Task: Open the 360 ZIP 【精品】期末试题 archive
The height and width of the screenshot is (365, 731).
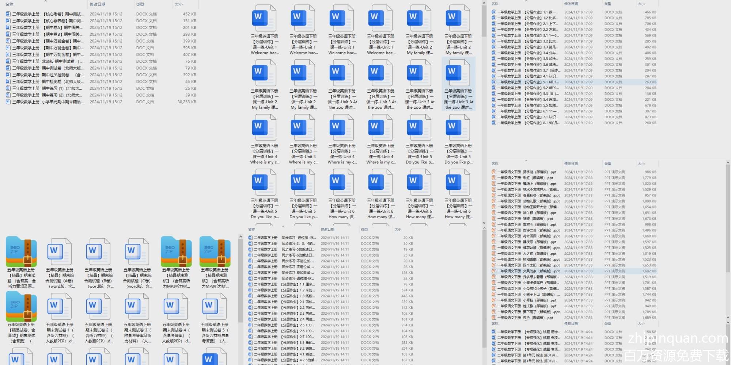Action: [21, 262]
